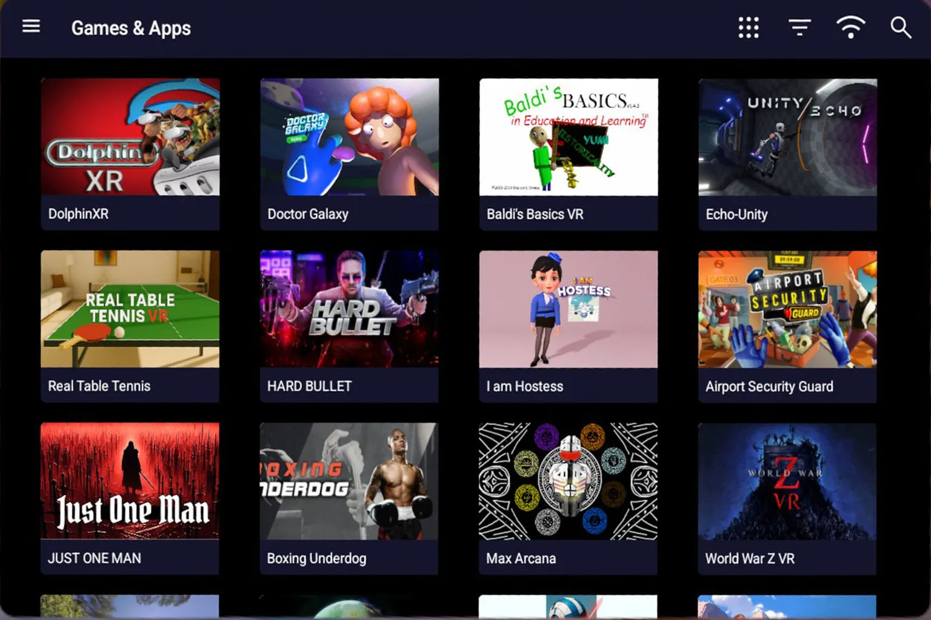Open the Just One Man cover art
Image resolution: width=931 pixels, height=620 pixels.
coord(130,481)
